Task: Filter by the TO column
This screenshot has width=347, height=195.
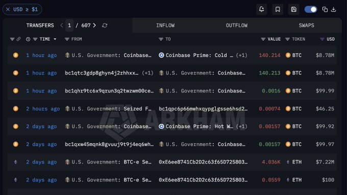Action: (x=161, y=39)
